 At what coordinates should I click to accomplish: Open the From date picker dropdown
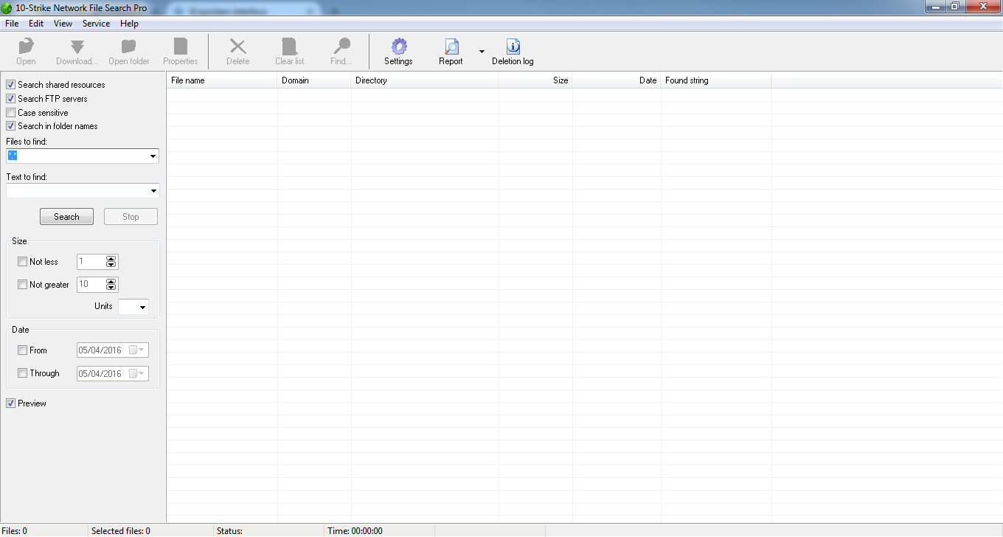[x=137, y=350]
